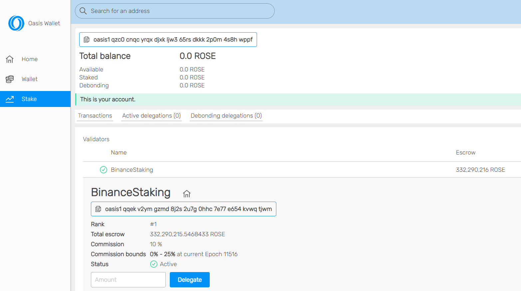Click the commission bounds 0% - 25% text
The image size is (521, 291).
(162, 254)
